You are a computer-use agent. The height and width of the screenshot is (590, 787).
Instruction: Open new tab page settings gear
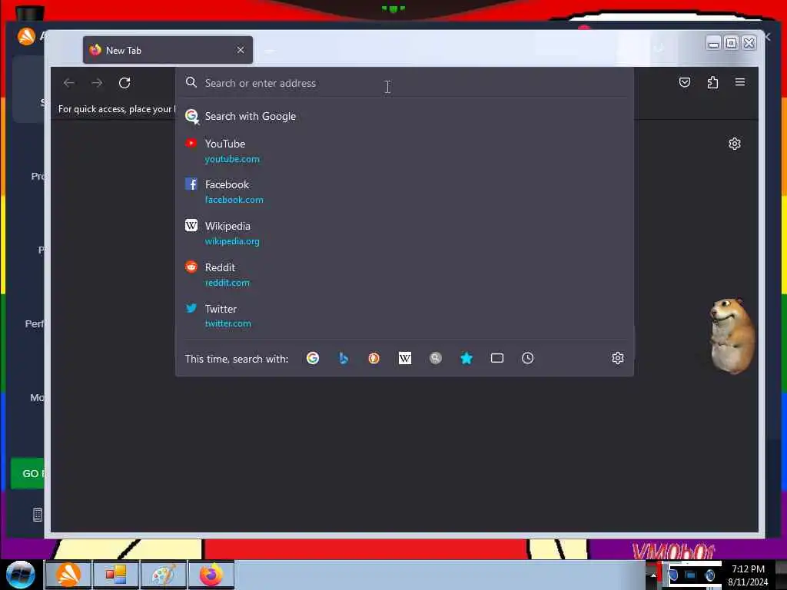point(734,144)
